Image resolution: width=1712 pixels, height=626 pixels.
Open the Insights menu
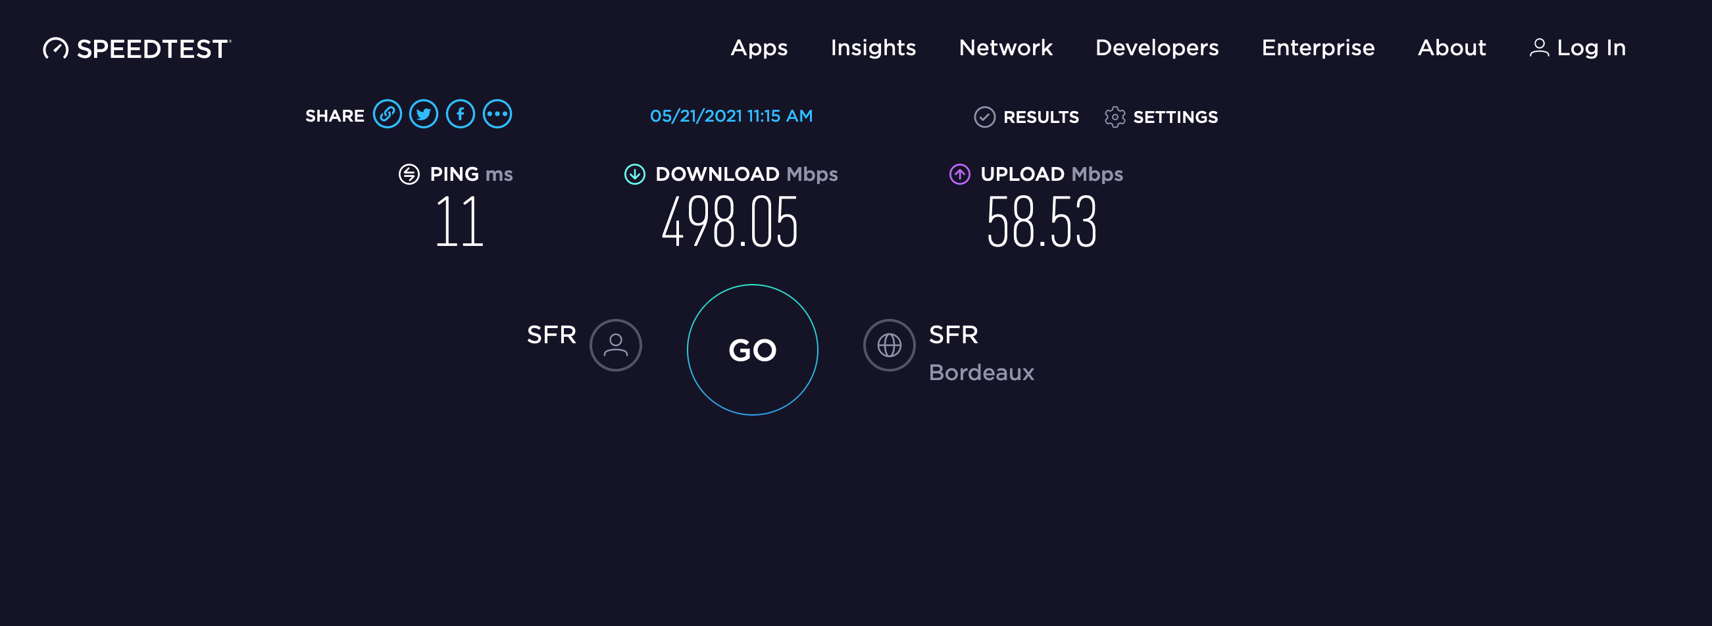[x=872, y=48]
